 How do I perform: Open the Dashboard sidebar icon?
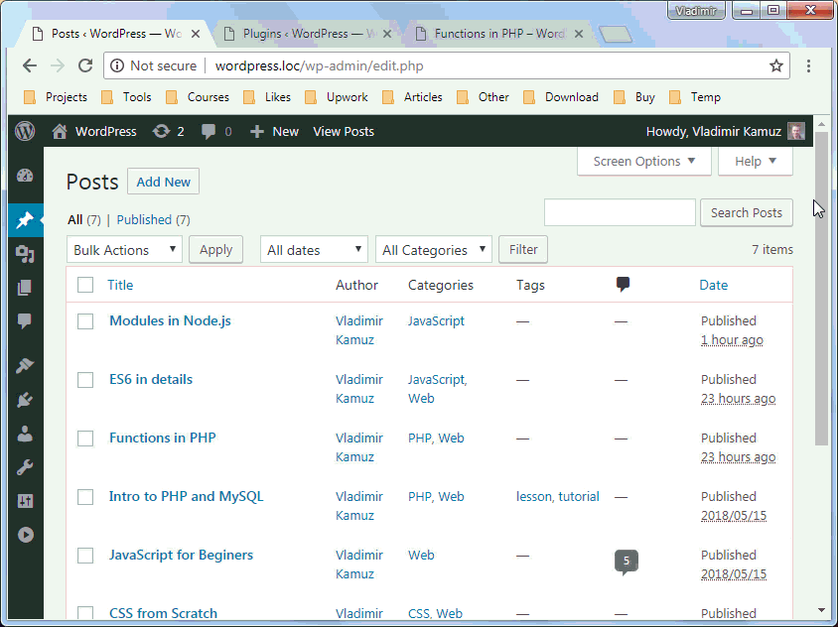tap(25, 176)
